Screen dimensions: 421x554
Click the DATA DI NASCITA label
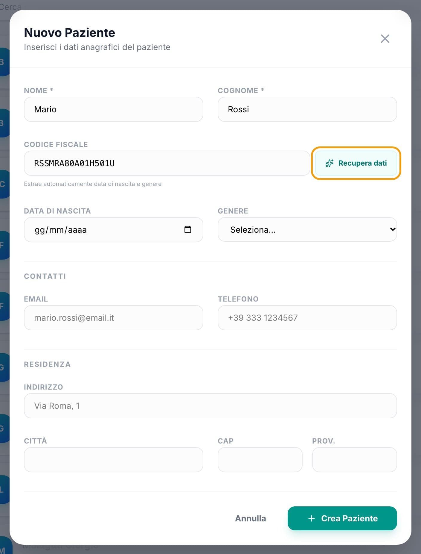[57, 211]
